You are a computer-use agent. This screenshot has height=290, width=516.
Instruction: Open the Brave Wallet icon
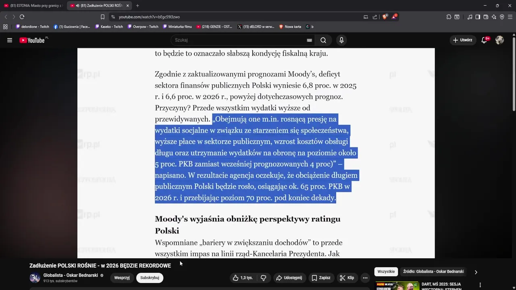(x=486, y=17)
